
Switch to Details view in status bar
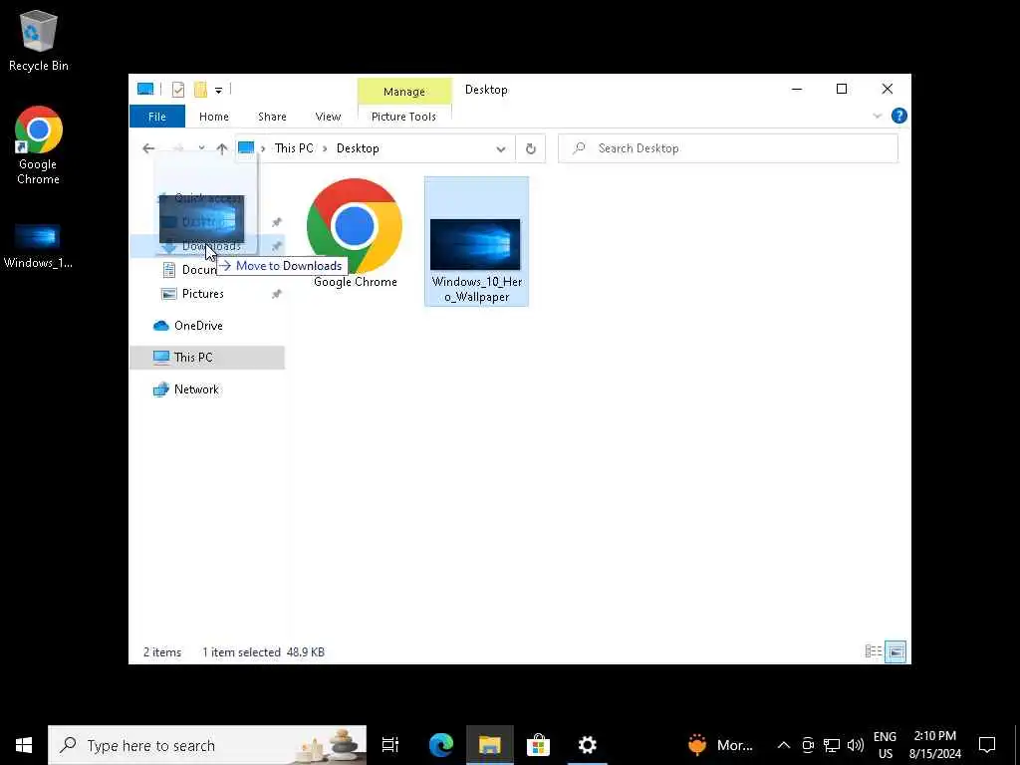(x=873, y=651)
